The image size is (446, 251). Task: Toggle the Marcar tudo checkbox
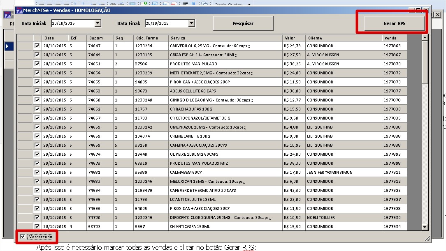point(23,236)
